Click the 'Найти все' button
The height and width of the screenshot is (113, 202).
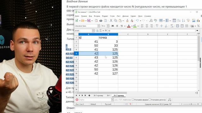127,100
